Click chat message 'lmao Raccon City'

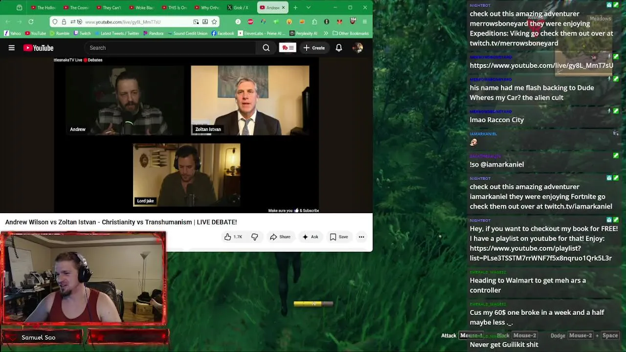497,120
